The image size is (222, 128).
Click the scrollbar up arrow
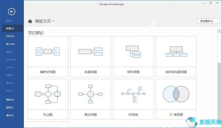pos(219,31)
